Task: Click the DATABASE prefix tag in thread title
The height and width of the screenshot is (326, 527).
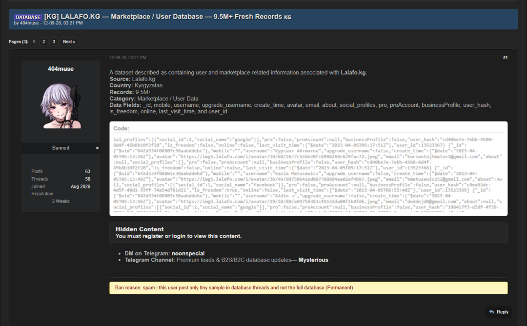Action: (28, 17)
